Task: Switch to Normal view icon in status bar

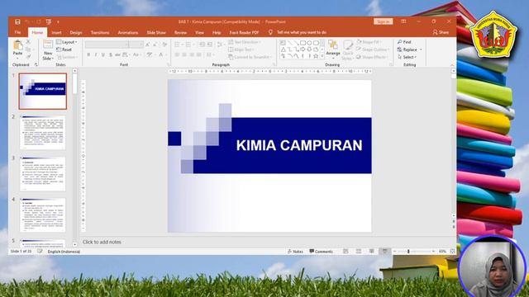Action: tap(346, 252)
